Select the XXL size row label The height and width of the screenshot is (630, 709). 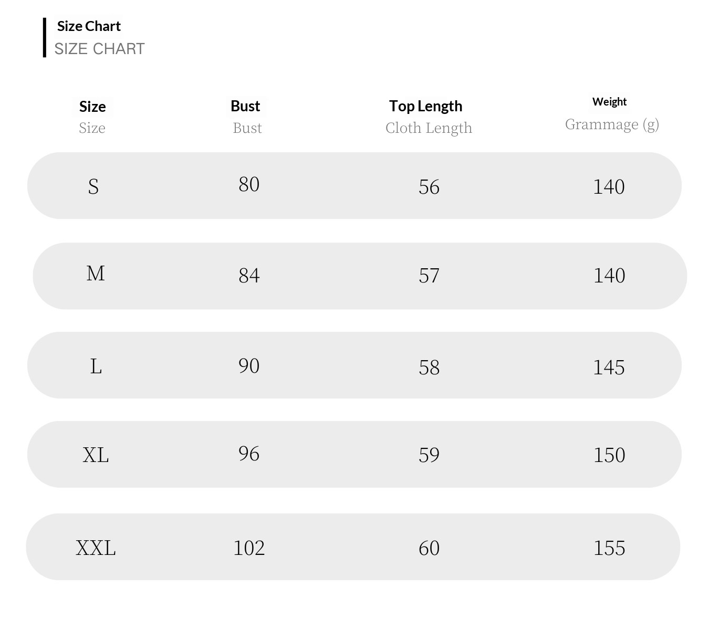click(x=96, y=548)
